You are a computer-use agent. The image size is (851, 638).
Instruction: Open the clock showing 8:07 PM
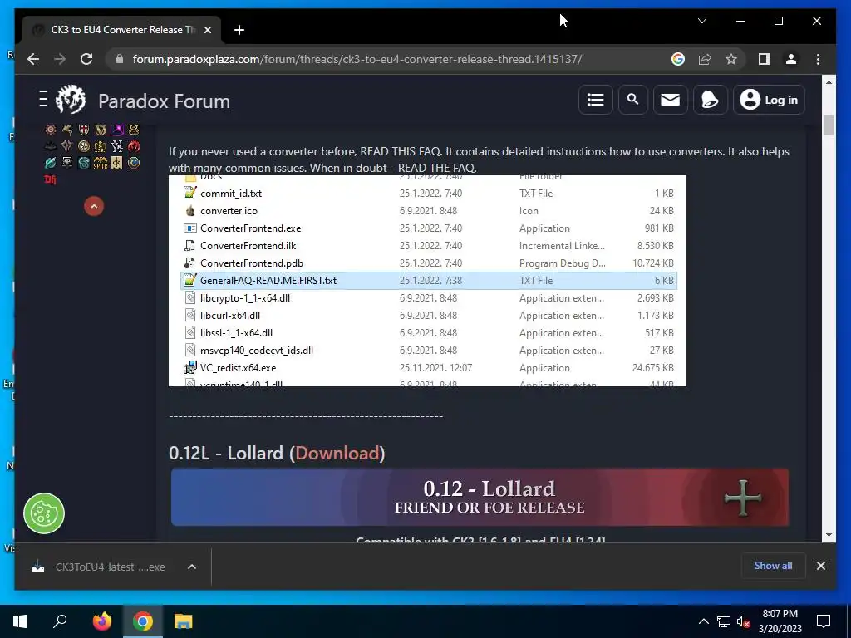click(x=780, y=621)
